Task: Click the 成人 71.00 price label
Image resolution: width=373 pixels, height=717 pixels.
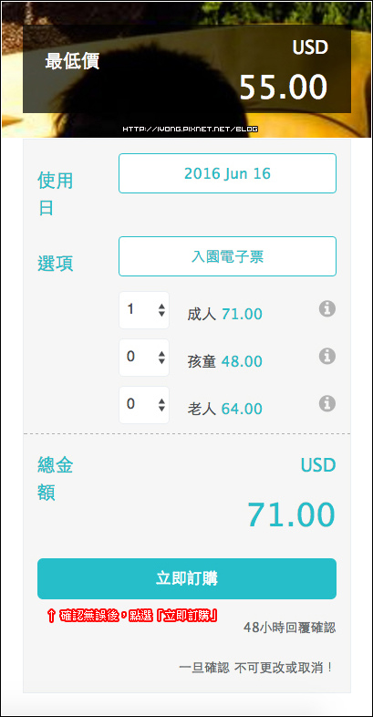Action: click(225, 314)
